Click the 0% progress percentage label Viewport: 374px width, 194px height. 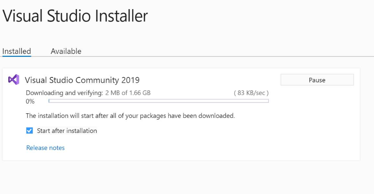(30, 102)
